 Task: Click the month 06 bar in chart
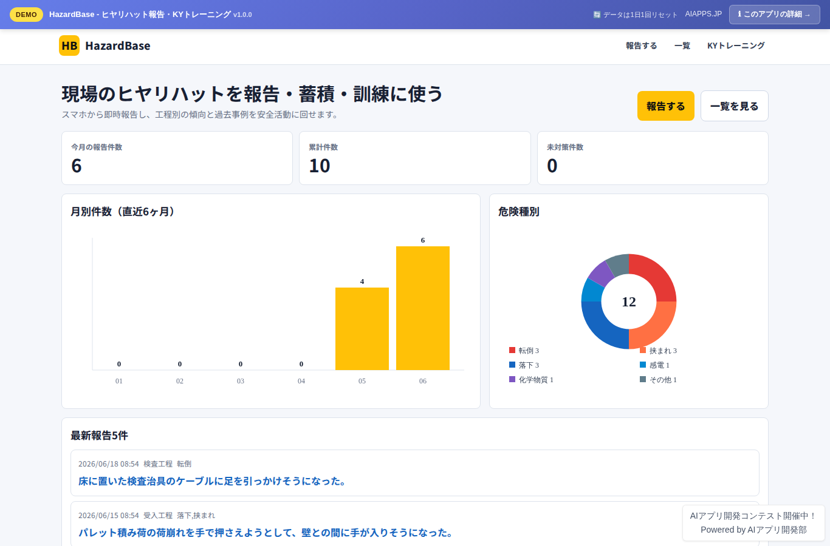point(423,308)
